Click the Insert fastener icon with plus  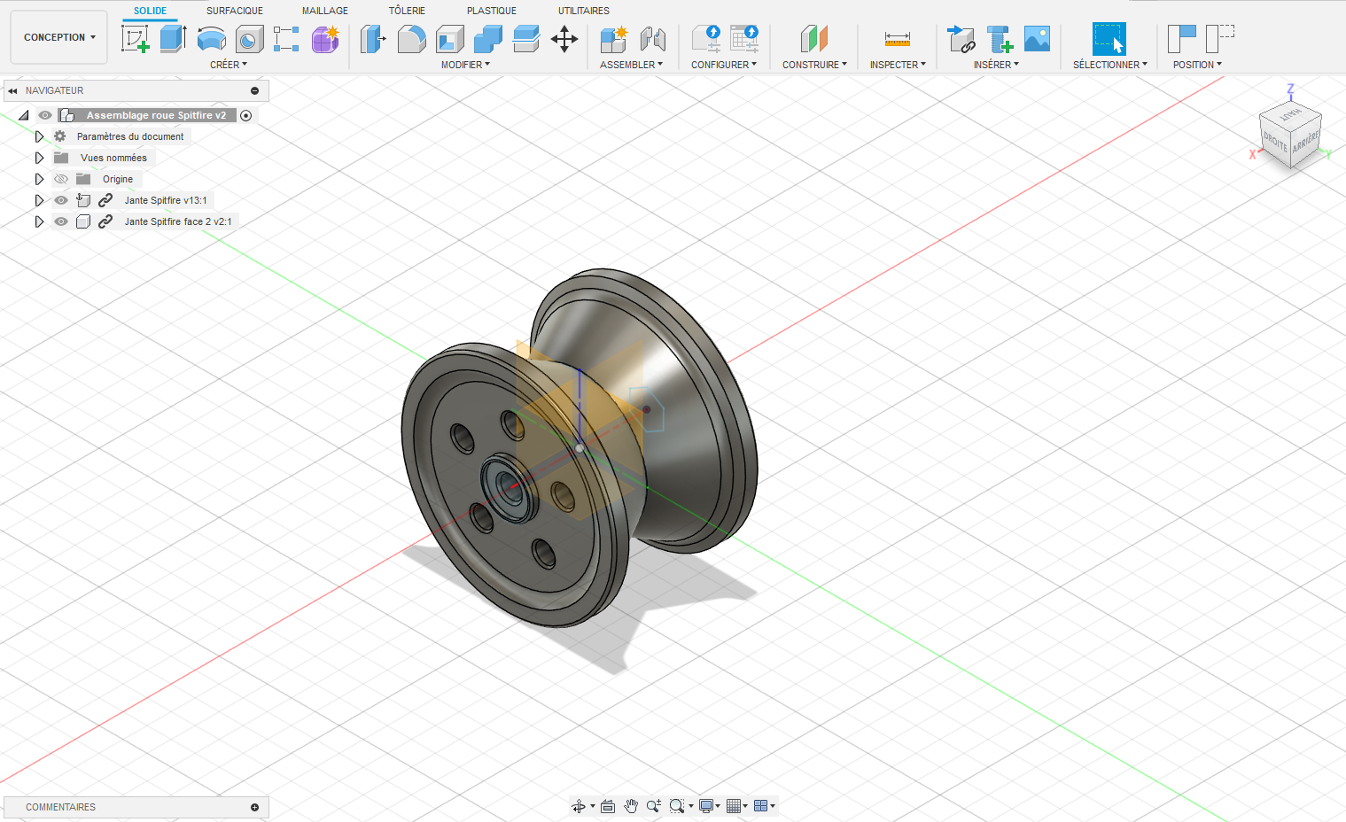[1000, 39]
